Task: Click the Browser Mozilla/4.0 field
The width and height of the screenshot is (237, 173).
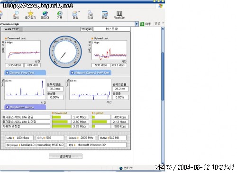Action: tap(35, 145)
